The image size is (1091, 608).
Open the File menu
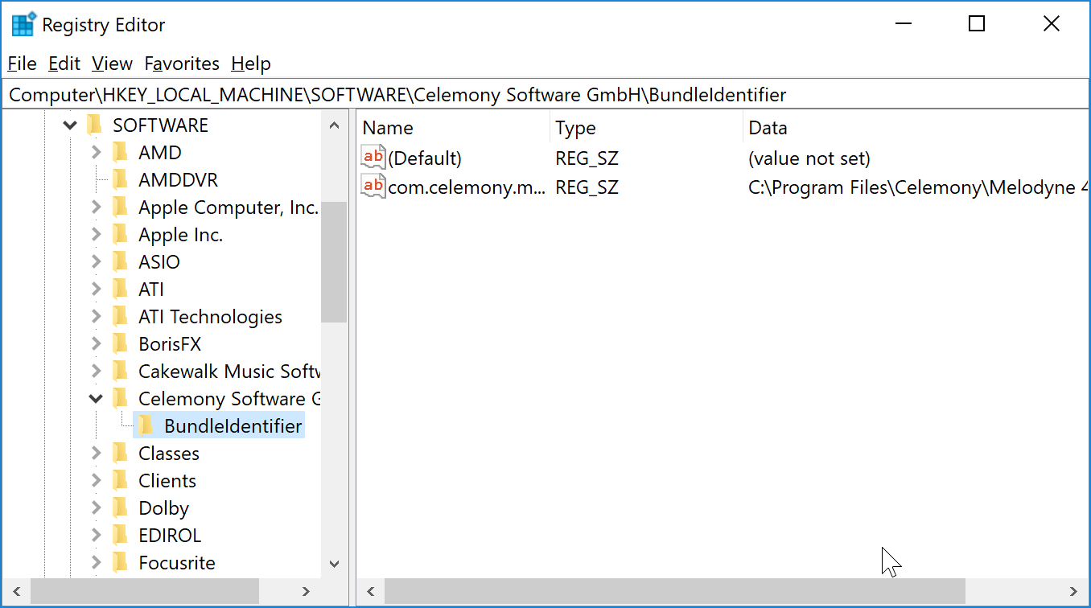point(23,64)
